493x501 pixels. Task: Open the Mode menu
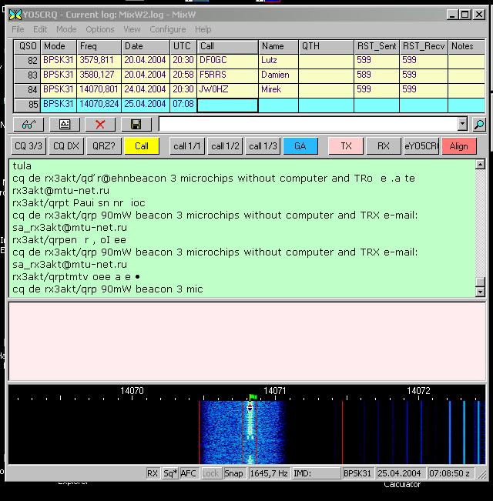coord(66,29)
